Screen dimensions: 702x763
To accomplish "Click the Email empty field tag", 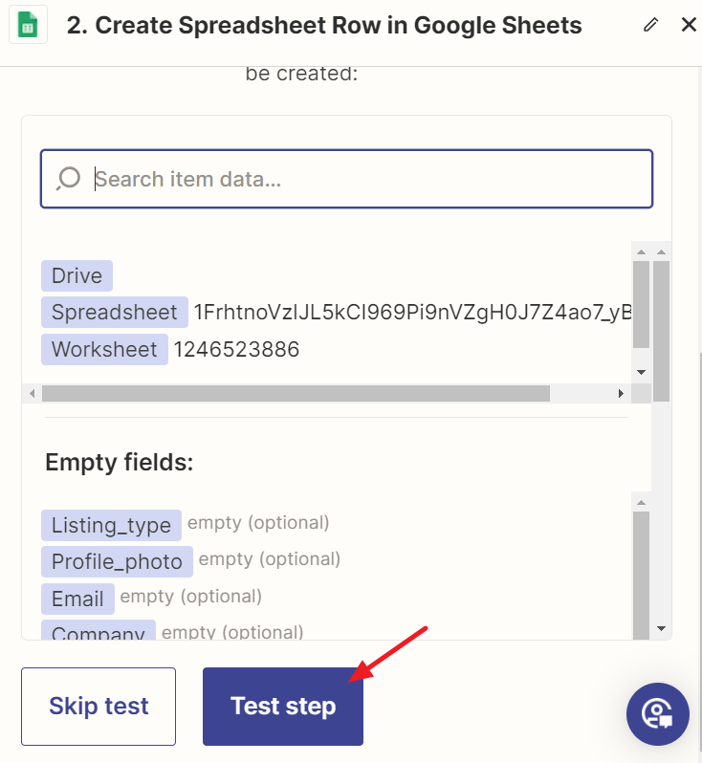I will (x=77, y=599).
